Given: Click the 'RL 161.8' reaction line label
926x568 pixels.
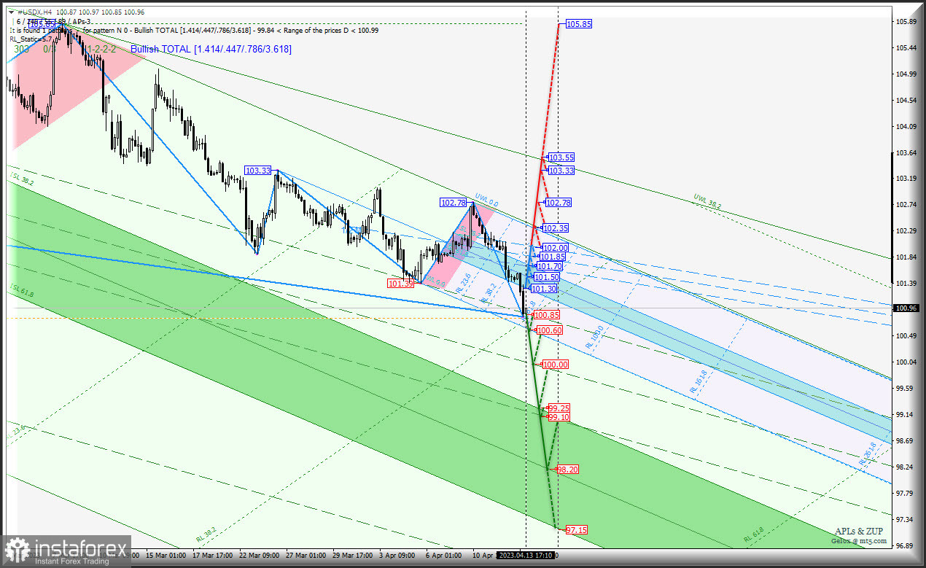Looking at the screenshot, I should [x=699, y=383].
